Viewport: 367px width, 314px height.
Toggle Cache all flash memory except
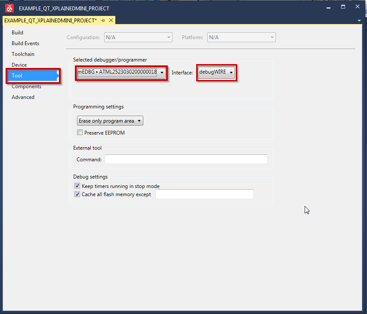[77, 194]
